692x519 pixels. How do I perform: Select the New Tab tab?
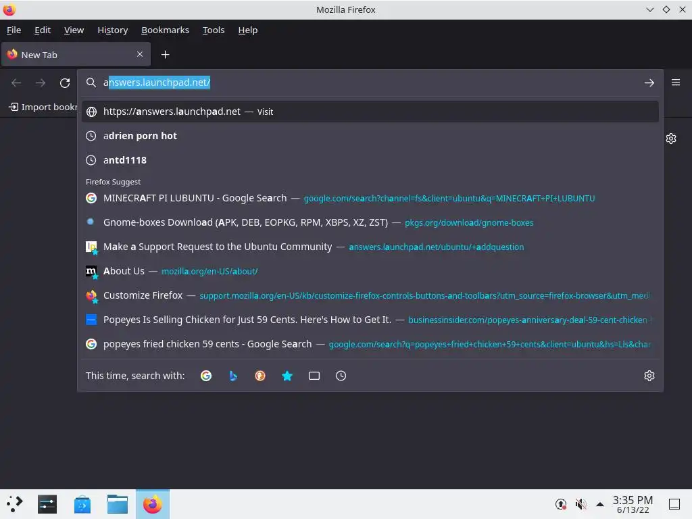[76, 54]
